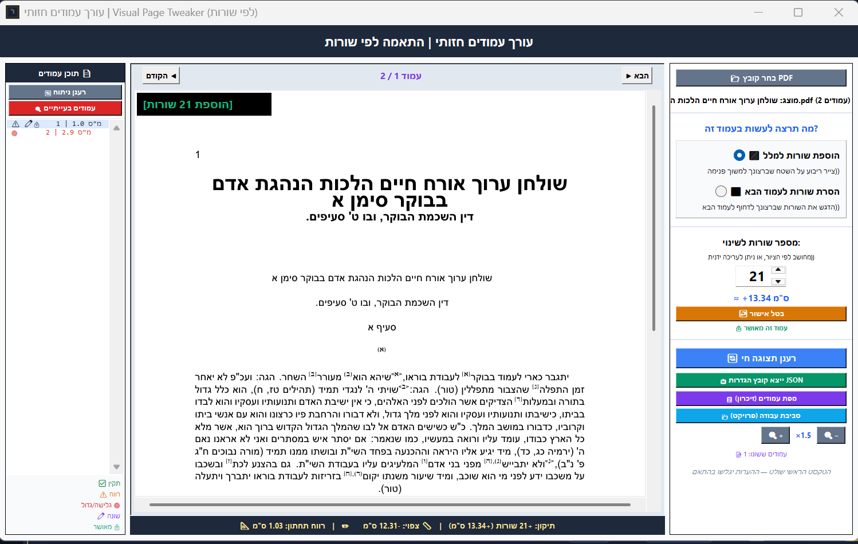Click the pencil edit icon on page 1 entry
Screen dimensions: 858x544
point(28,123)
